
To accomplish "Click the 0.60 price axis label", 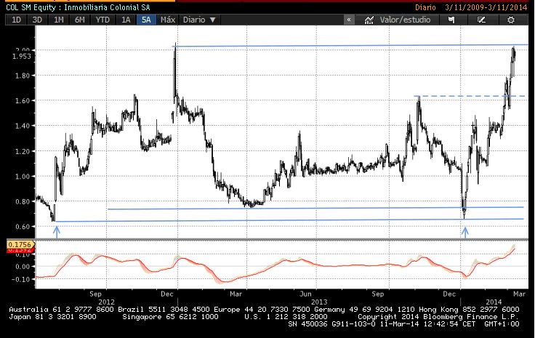I will tap(23, 227).
